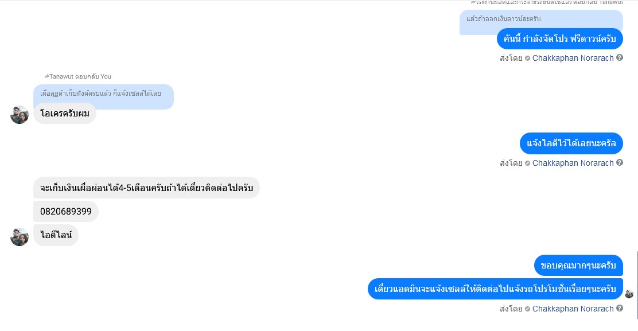This screenshot has width=638, height=331.
Task: Select the 0820689399 phone number message
Action: [66, 212]
